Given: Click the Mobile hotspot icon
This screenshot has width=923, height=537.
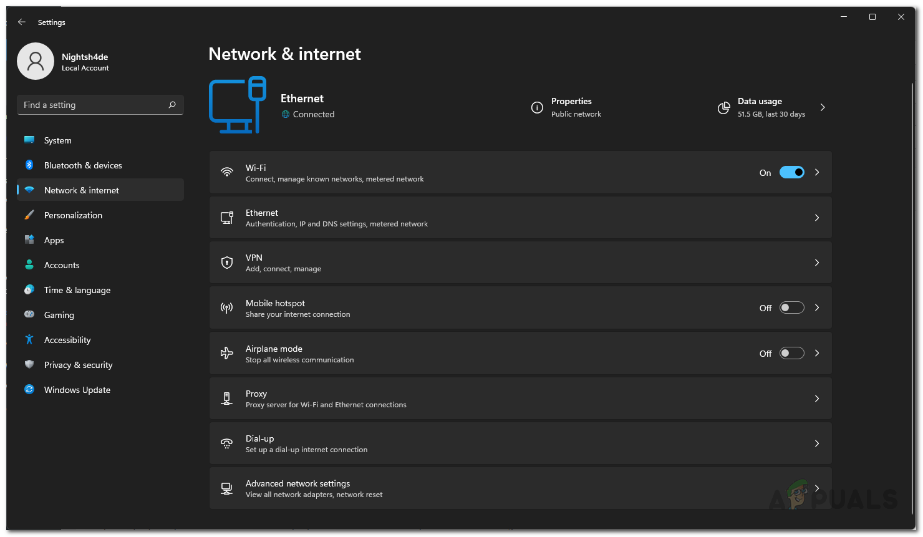Looking at the screenshot, I should tap(227, 307).
